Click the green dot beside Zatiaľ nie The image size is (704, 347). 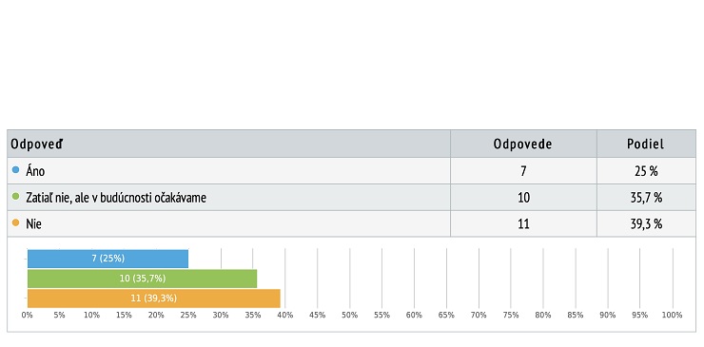tap(16, 197)
